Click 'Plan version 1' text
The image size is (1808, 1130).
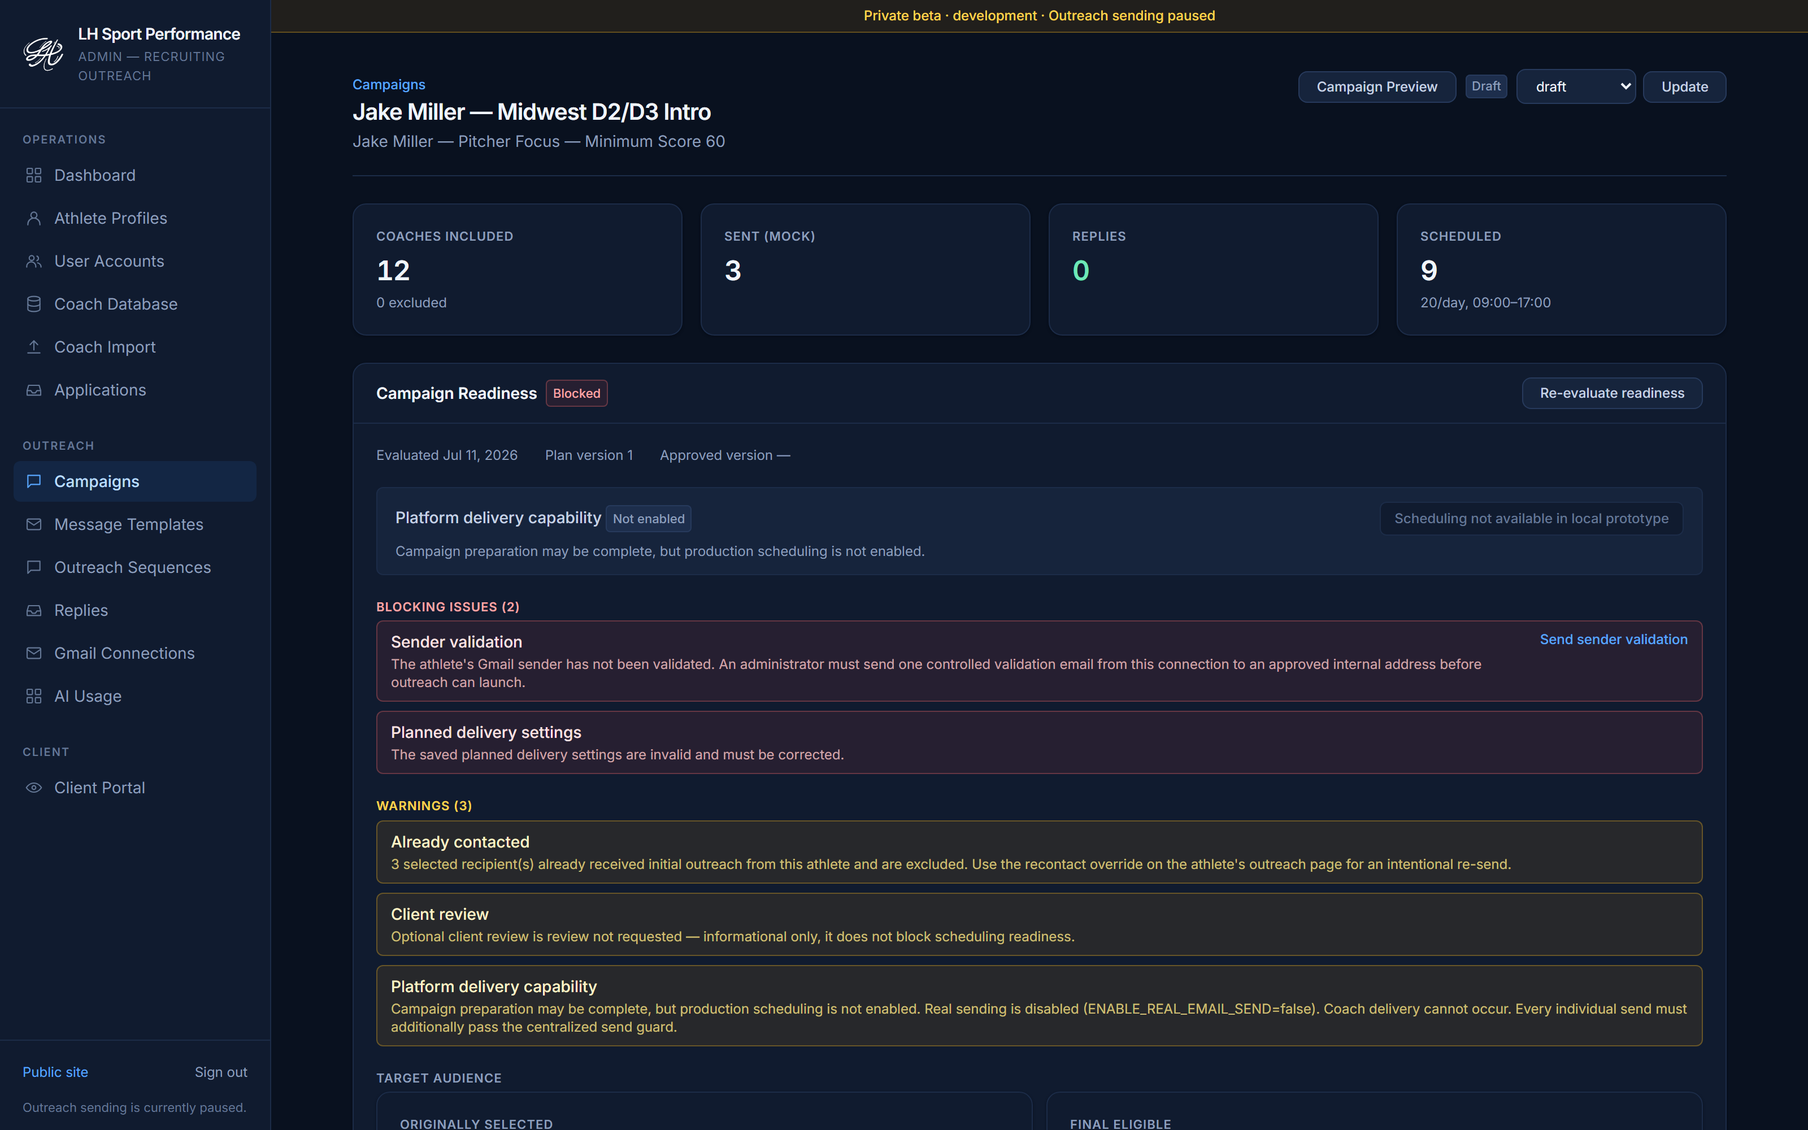pos(589,455)
